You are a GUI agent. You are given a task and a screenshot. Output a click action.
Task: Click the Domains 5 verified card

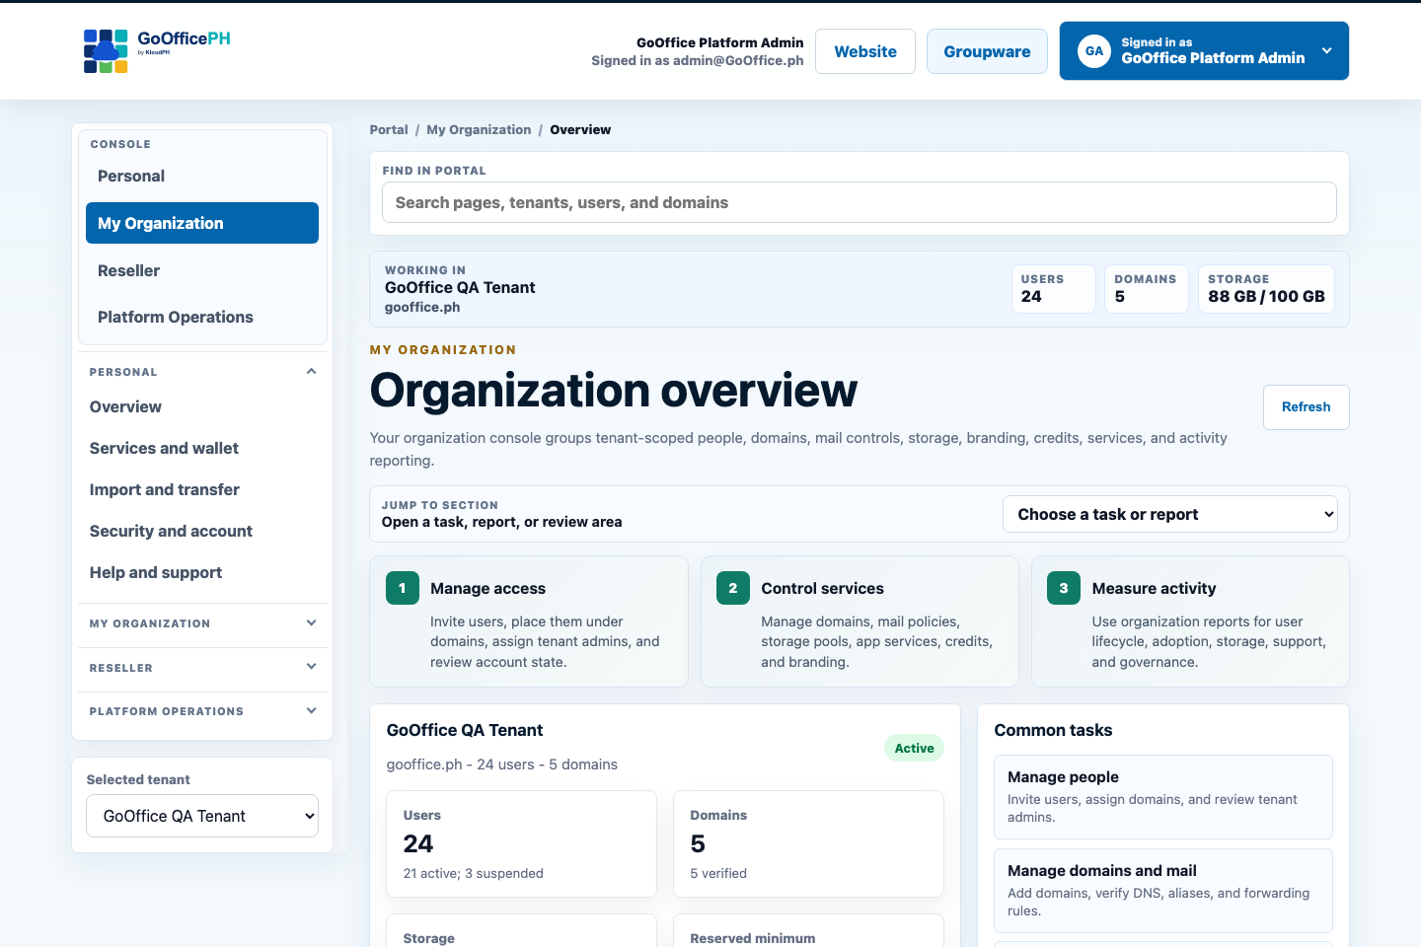808,843
